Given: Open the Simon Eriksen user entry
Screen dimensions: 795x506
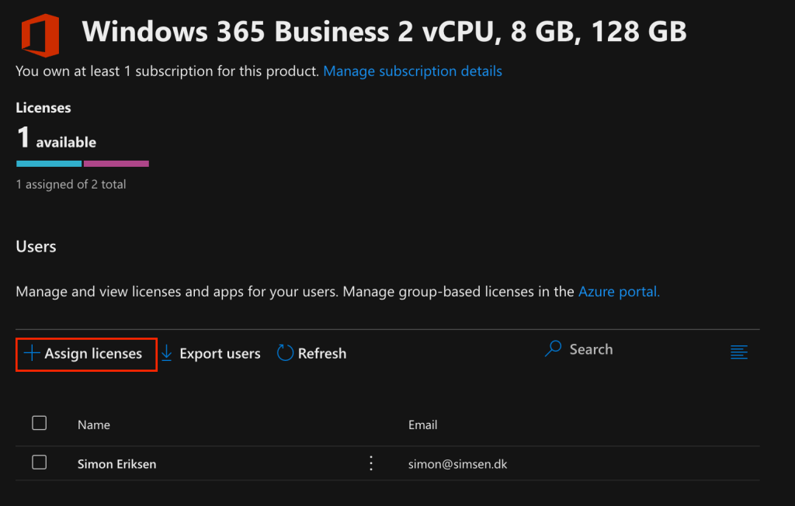Looking at the screenshot, I should tap(116, 464).
